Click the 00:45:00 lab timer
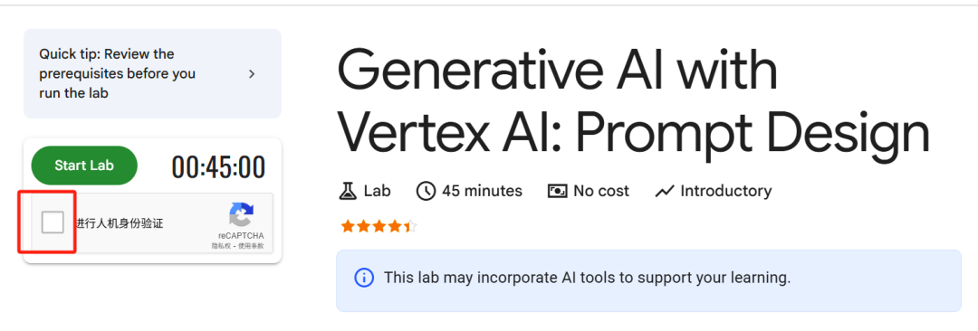This screenshot has width=978, height=331. [x=218, y=167]
